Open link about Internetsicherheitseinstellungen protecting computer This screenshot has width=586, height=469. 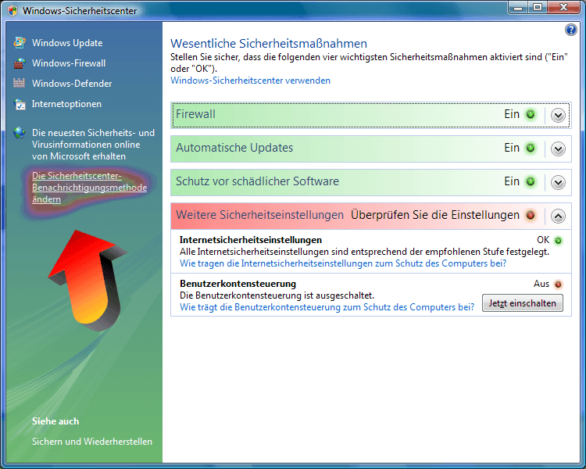point(343,263)
